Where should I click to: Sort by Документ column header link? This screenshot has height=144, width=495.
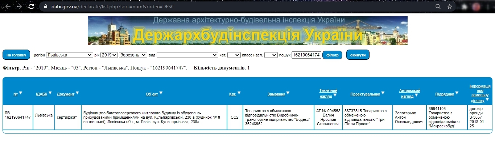click(66, 94)
